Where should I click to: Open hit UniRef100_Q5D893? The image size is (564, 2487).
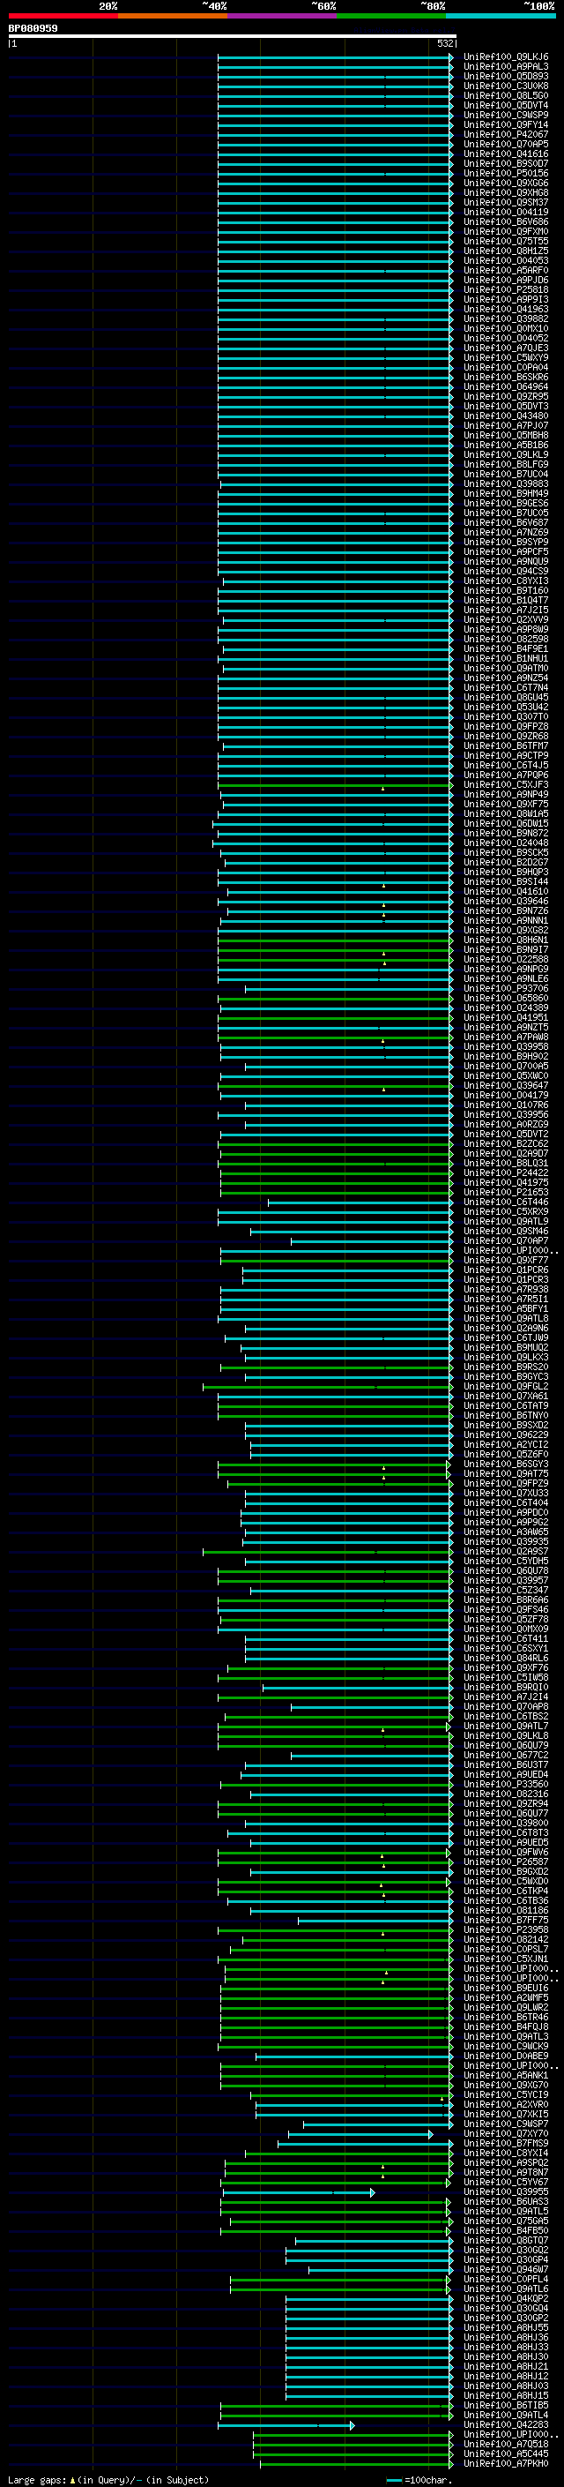coord(506,76)
